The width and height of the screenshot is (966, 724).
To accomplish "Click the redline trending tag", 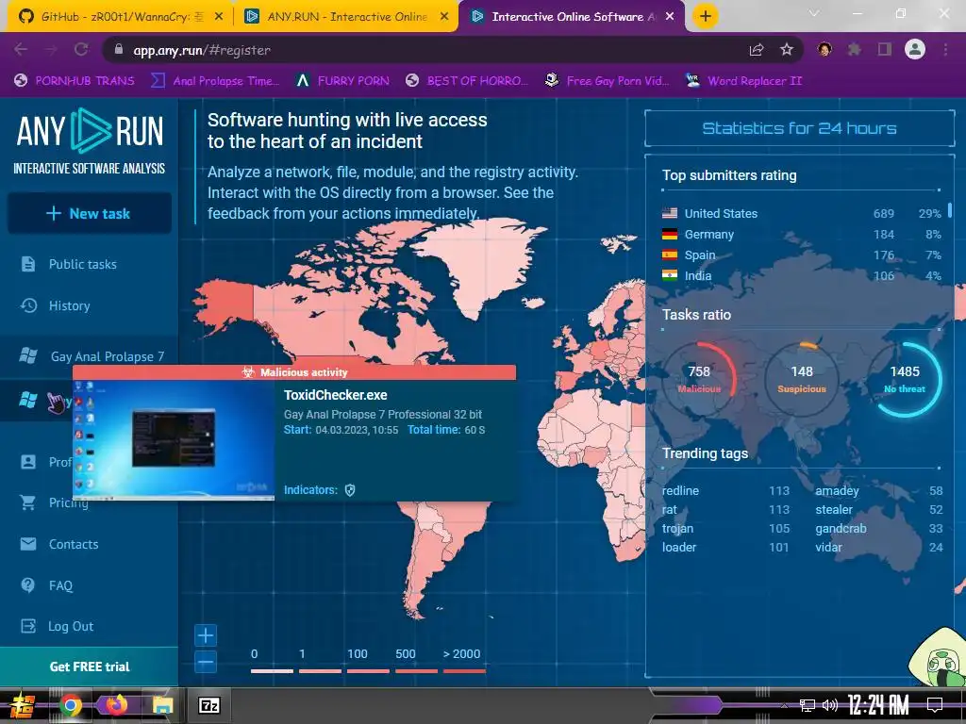I will point(680,490).
